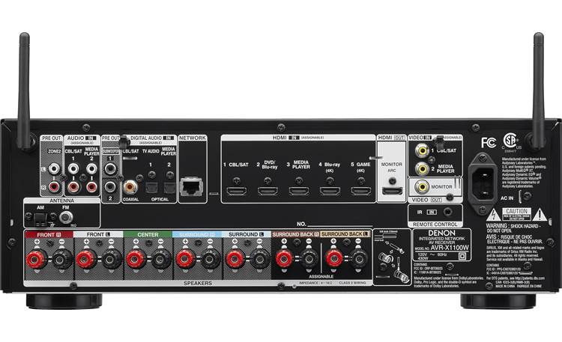Click the red CBL/SAT 1 audio in jack

pos(73,186)
